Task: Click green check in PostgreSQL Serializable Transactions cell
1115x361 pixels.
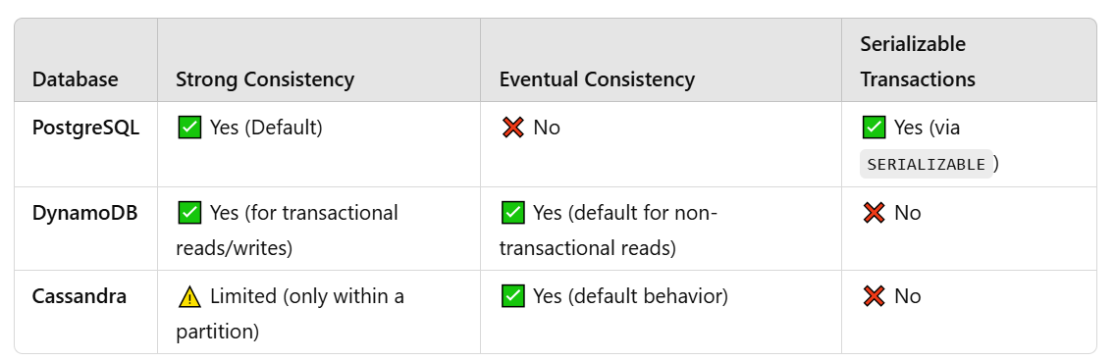Action: click(874, 128)
